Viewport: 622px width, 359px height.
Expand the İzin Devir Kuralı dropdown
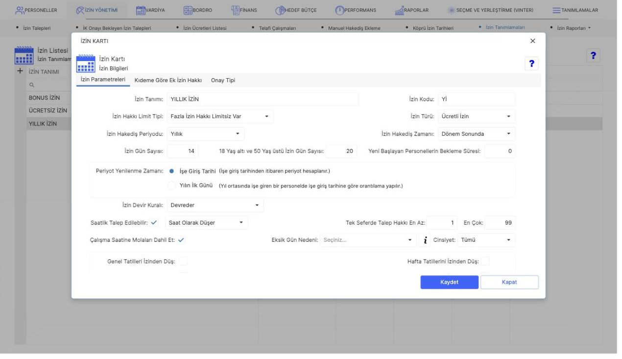tap(215, 205)
